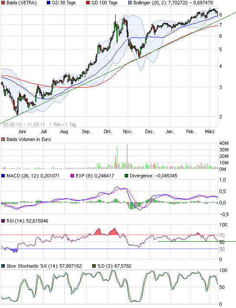Click the red Balda (XETRA) legend swatch

pyautogui.click(x=3, y=3)
